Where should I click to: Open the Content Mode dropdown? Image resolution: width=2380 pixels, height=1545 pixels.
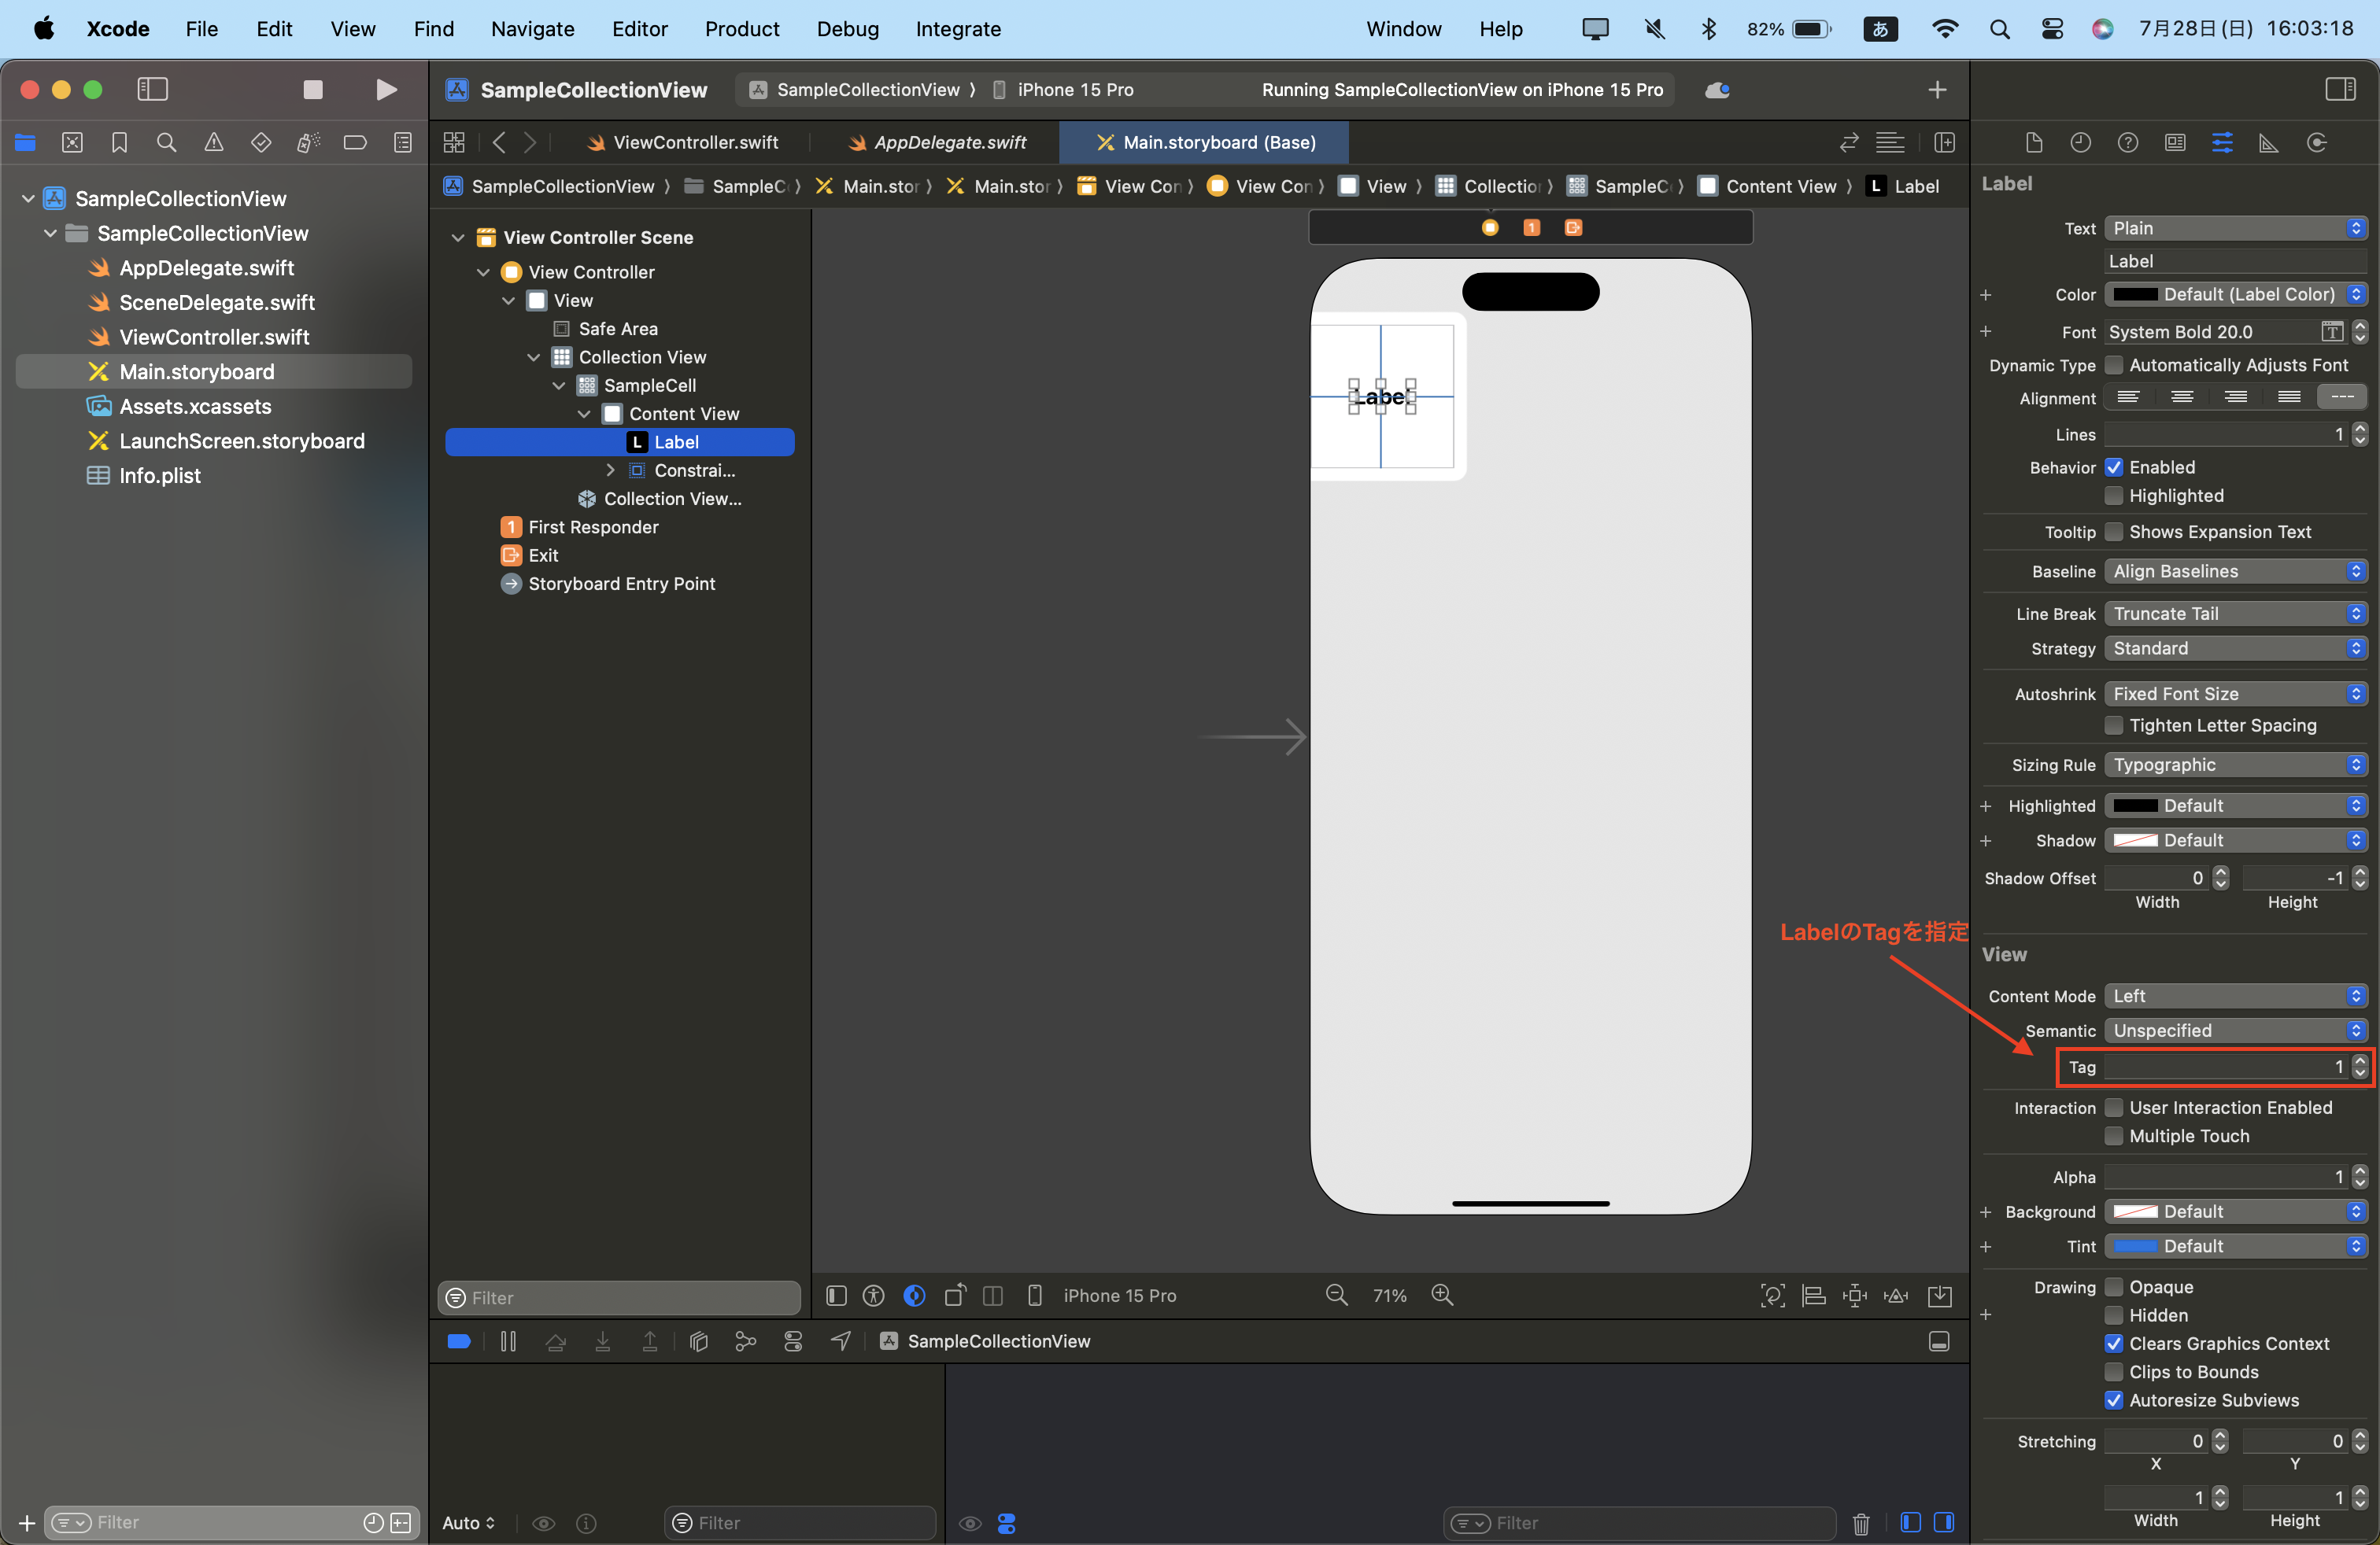point(2235,997)
